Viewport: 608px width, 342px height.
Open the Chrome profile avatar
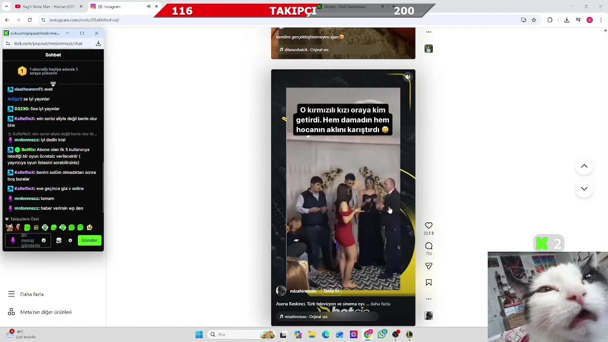[x=589, y=20]
